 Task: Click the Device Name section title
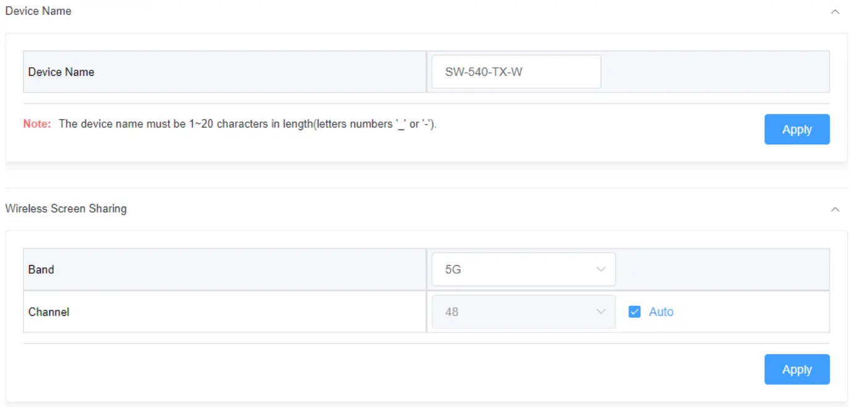[38, 11]
